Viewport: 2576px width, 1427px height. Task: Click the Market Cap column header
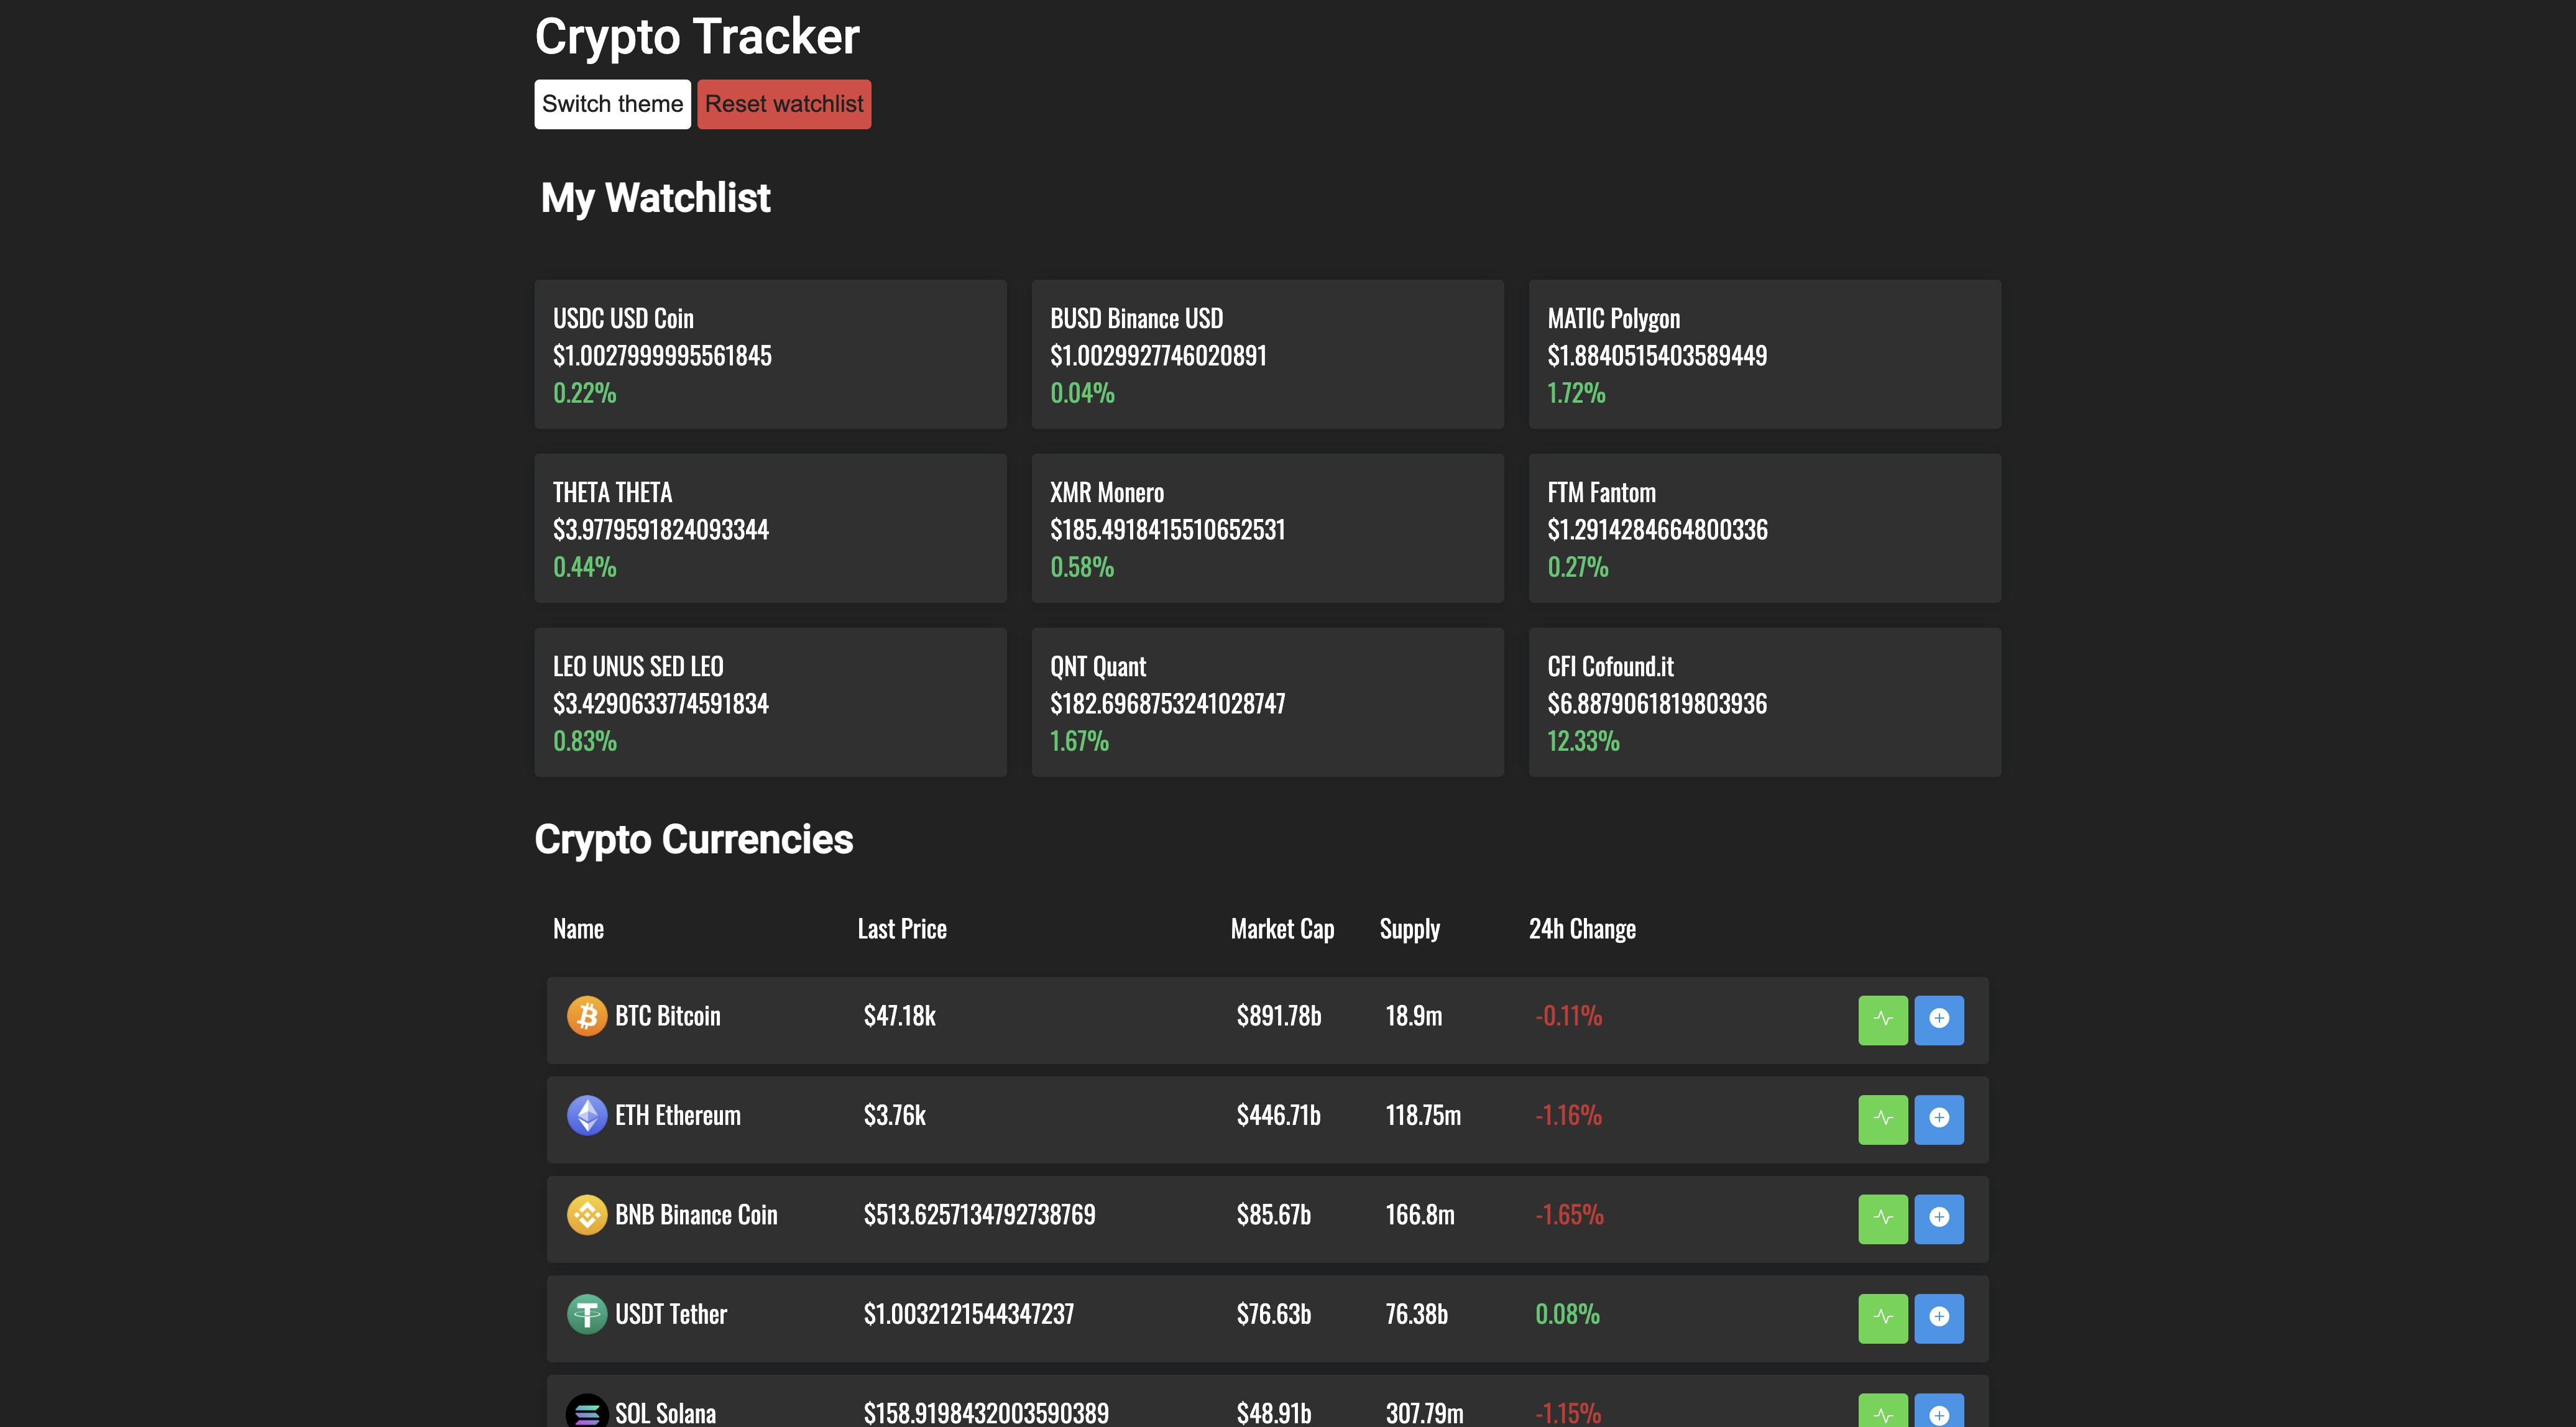tap(1282, 929)
